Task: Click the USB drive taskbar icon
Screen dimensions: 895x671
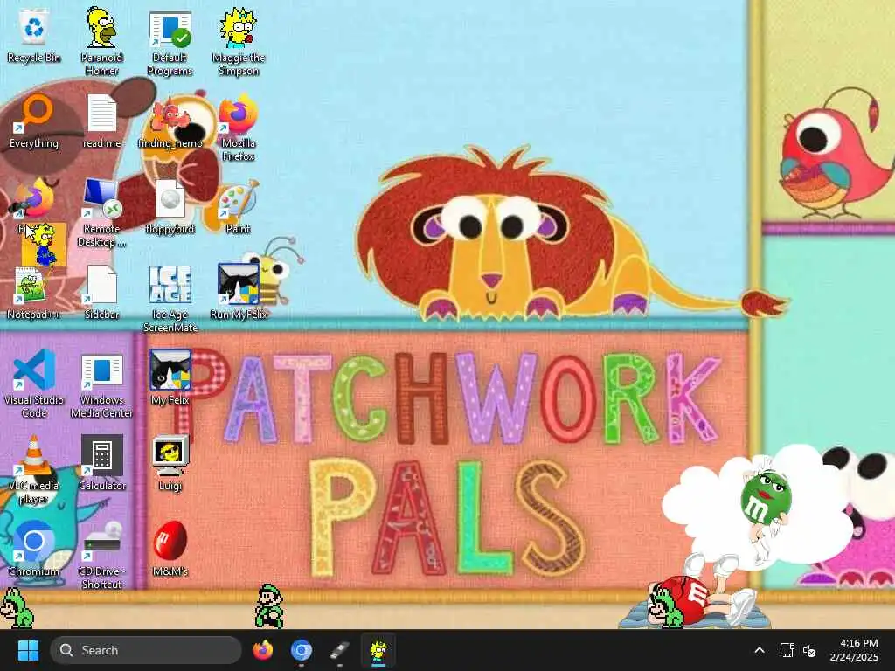Action: click(x=340, y=650)
